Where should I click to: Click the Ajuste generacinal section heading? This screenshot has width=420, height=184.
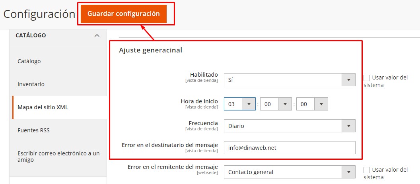point(150,50)
